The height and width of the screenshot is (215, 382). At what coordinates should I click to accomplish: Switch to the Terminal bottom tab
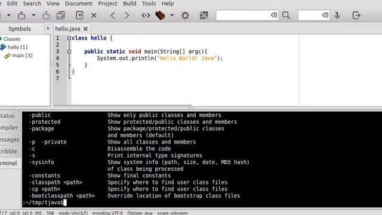coord(8,163)
